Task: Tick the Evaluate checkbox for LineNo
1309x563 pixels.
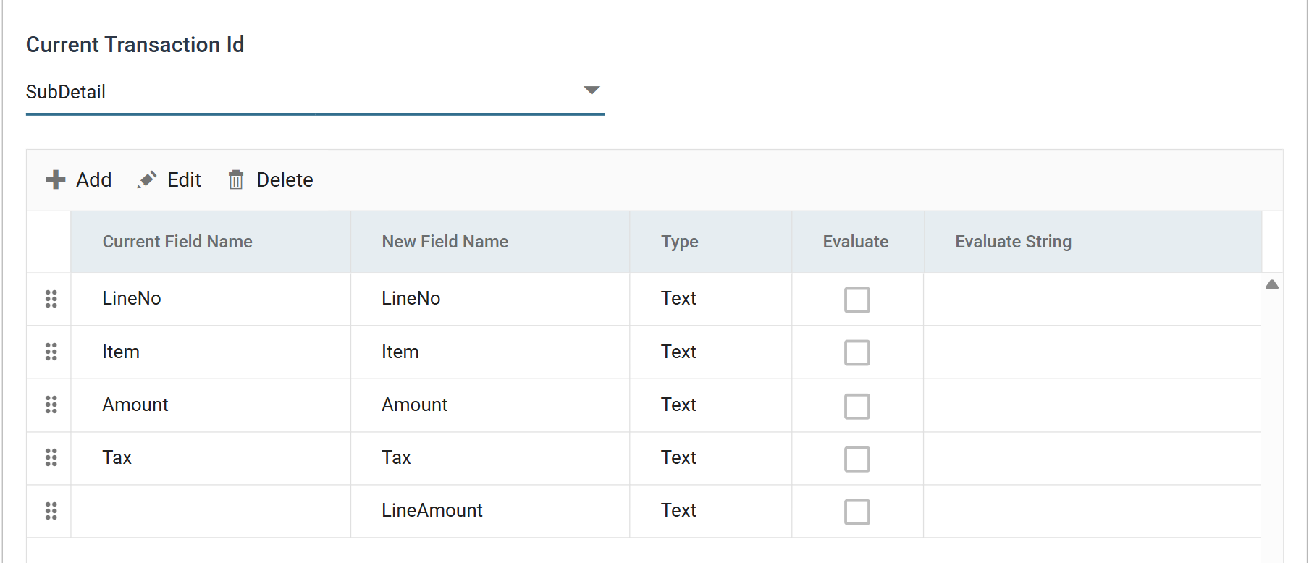Action: [x=857, y=300]
